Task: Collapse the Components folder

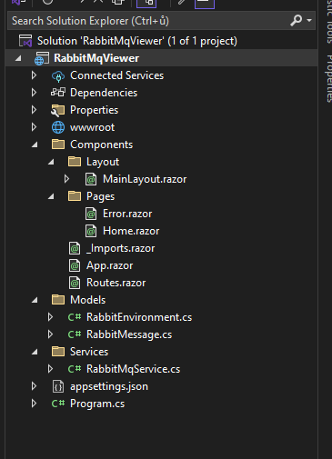Action: pyautogui.click(x=35, y=145)
